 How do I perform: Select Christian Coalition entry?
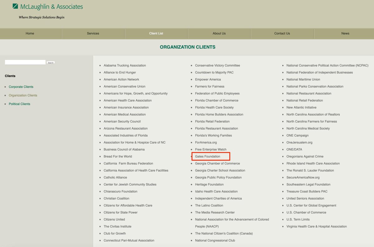(117, 198)
